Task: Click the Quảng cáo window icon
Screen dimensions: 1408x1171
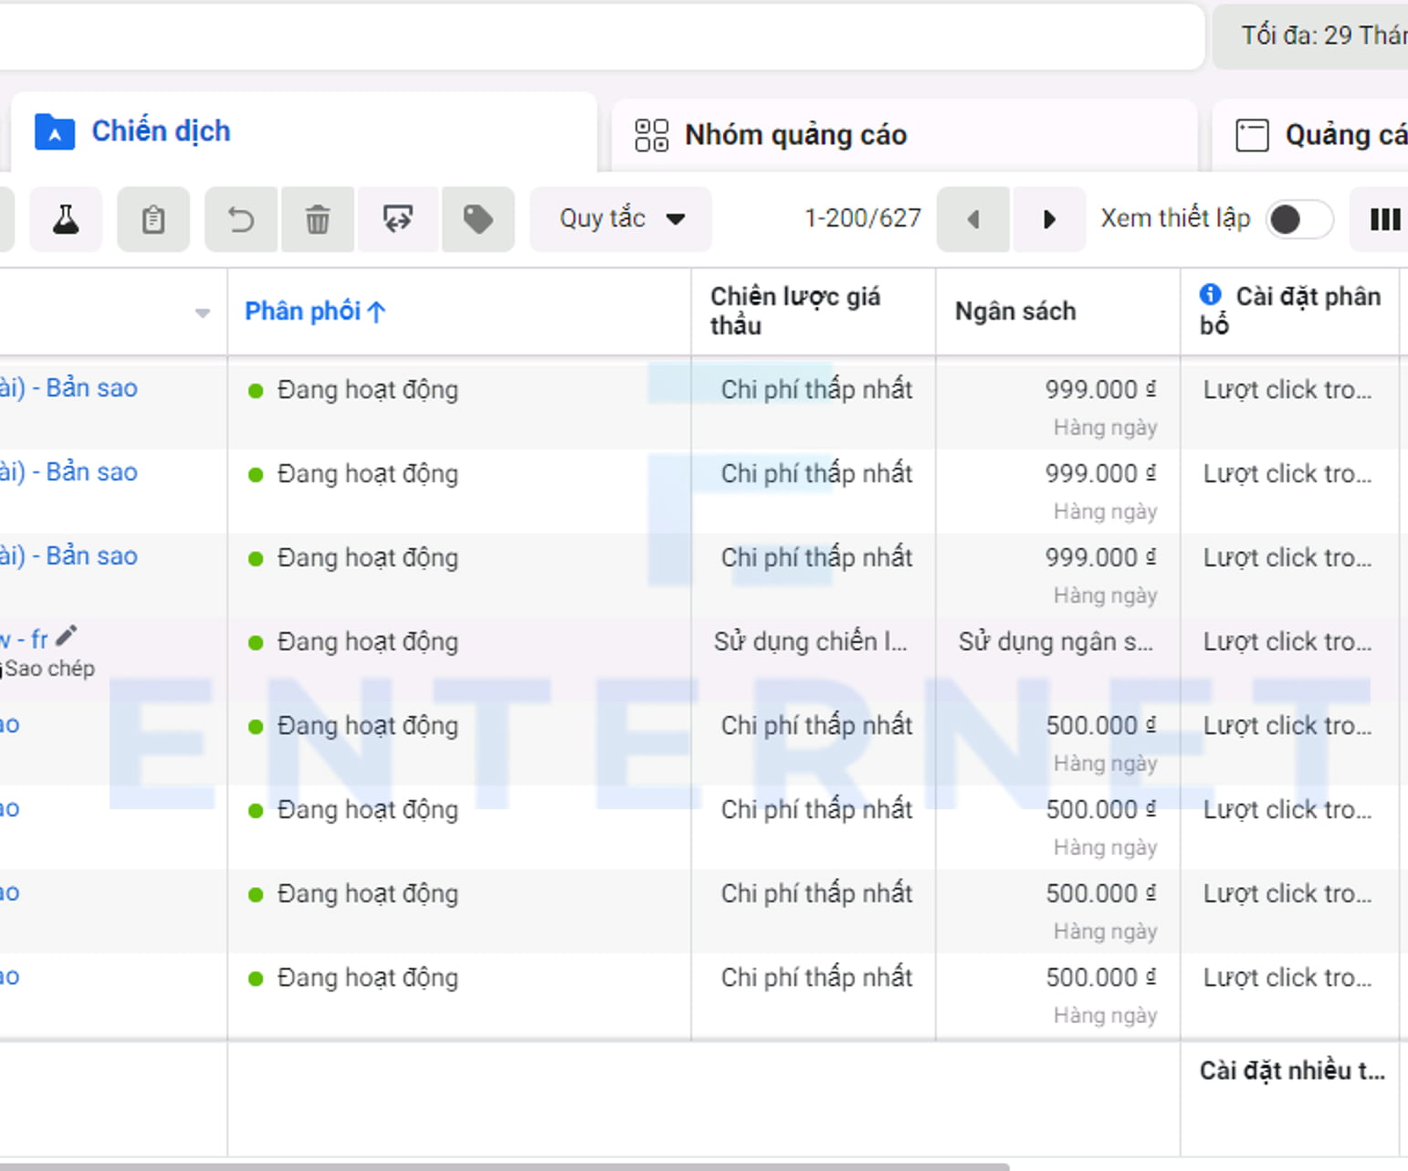Action: pyautogui.click(x=1252, y=135)
